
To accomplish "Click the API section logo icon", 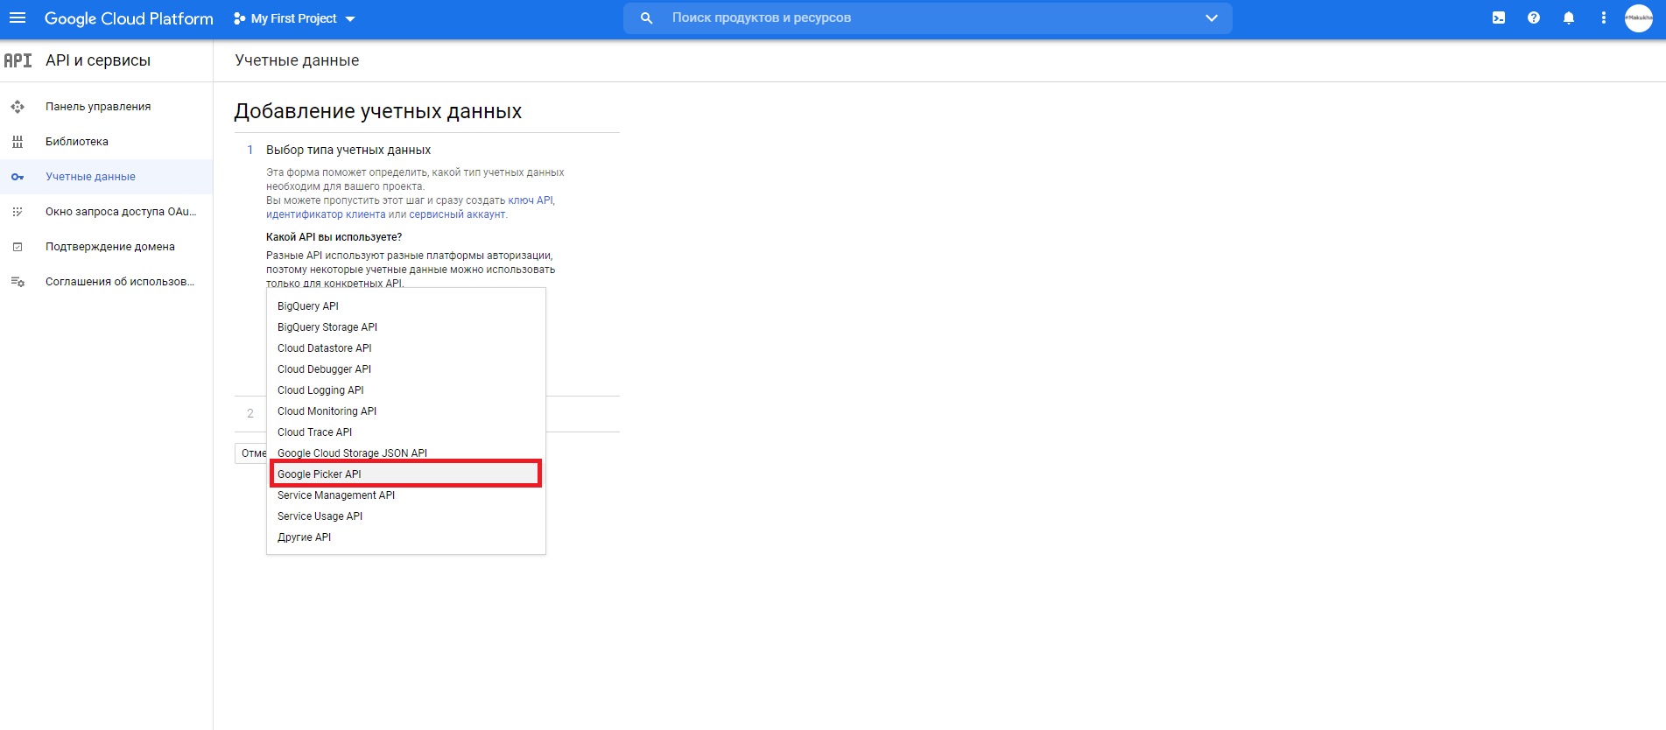I will [x=18, y=60].
